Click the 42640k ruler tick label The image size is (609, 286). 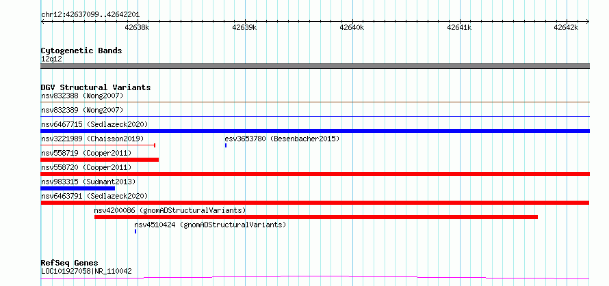point(352,28)
